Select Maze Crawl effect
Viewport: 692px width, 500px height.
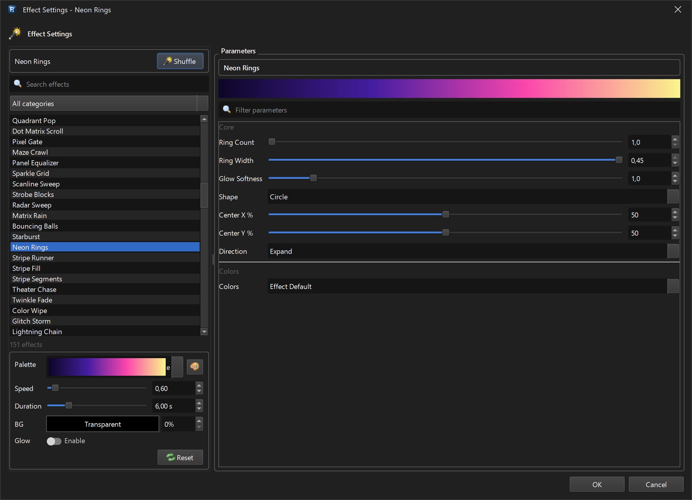point(105,152)
